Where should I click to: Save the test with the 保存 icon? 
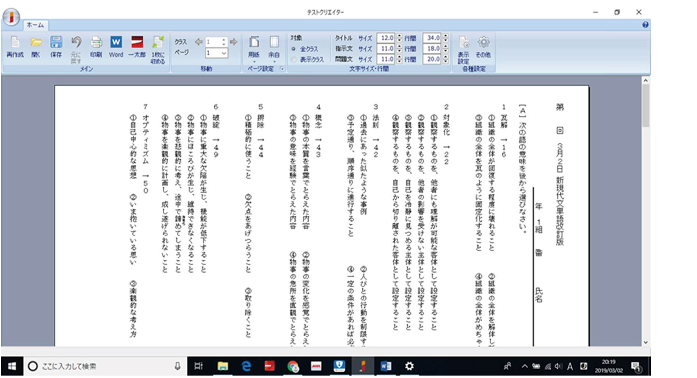56,47
